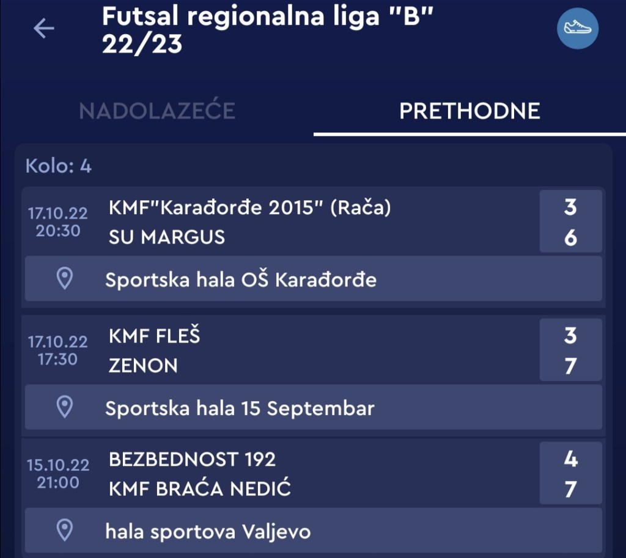Open the Sportska hala 15 Septembar venue
The height and width of the screenshot is (558, 626).
[x=240, y=408]
